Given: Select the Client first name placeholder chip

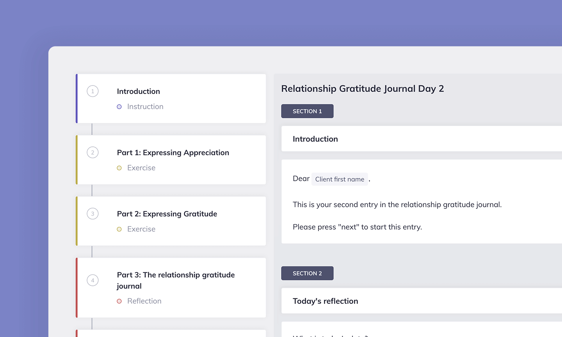Looking at the screenshot, I should click(340, 179).
